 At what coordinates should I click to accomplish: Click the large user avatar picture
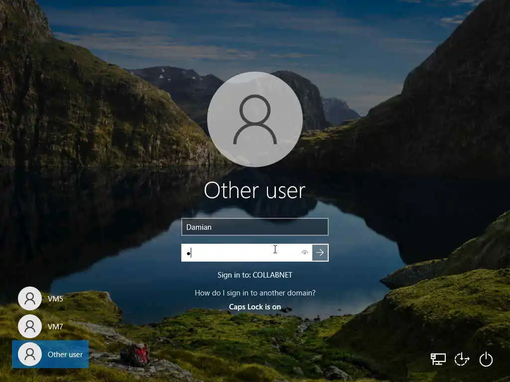[255, 119]
